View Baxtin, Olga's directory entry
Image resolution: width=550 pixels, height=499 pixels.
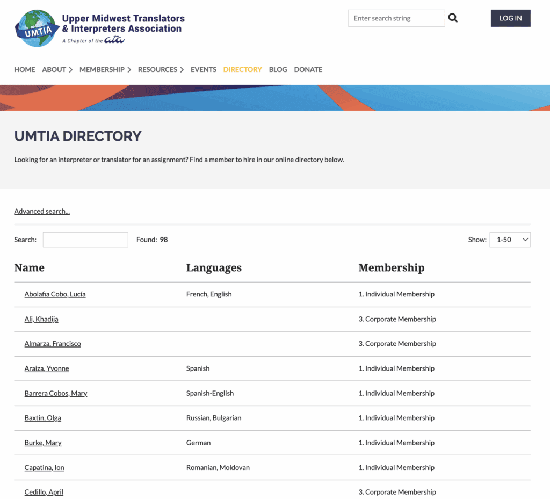pos(42,417)
